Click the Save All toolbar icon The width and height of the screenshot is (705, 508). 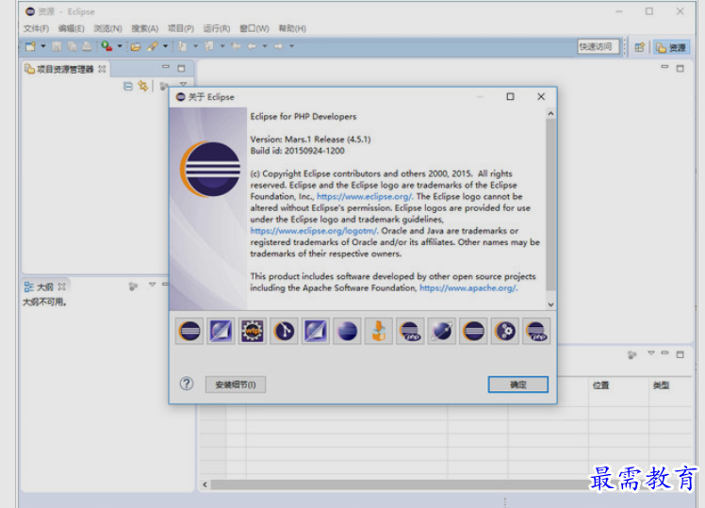pos(72,46)
